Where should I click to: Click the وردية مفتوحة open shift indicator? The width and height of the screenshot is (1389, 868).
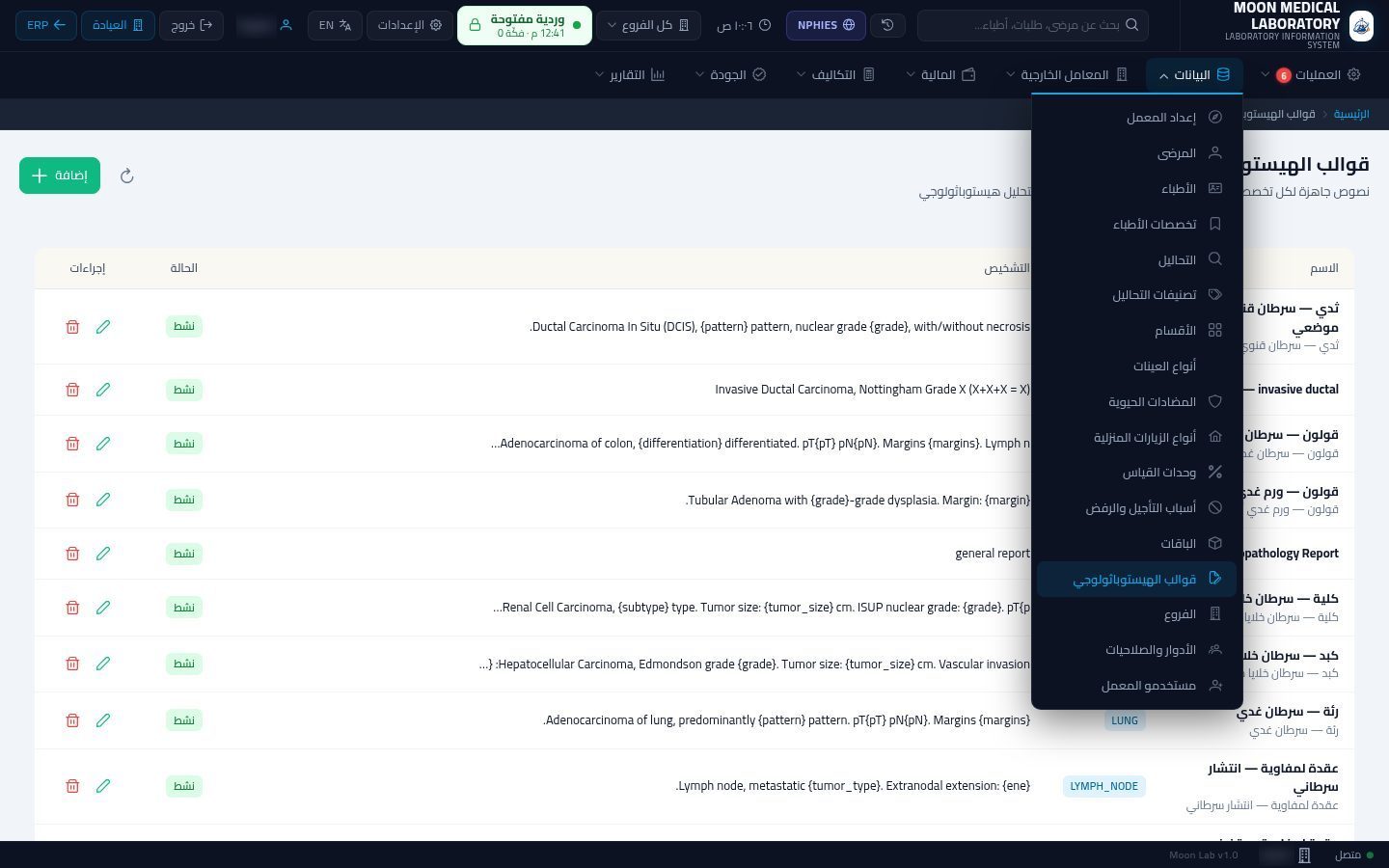525,25
